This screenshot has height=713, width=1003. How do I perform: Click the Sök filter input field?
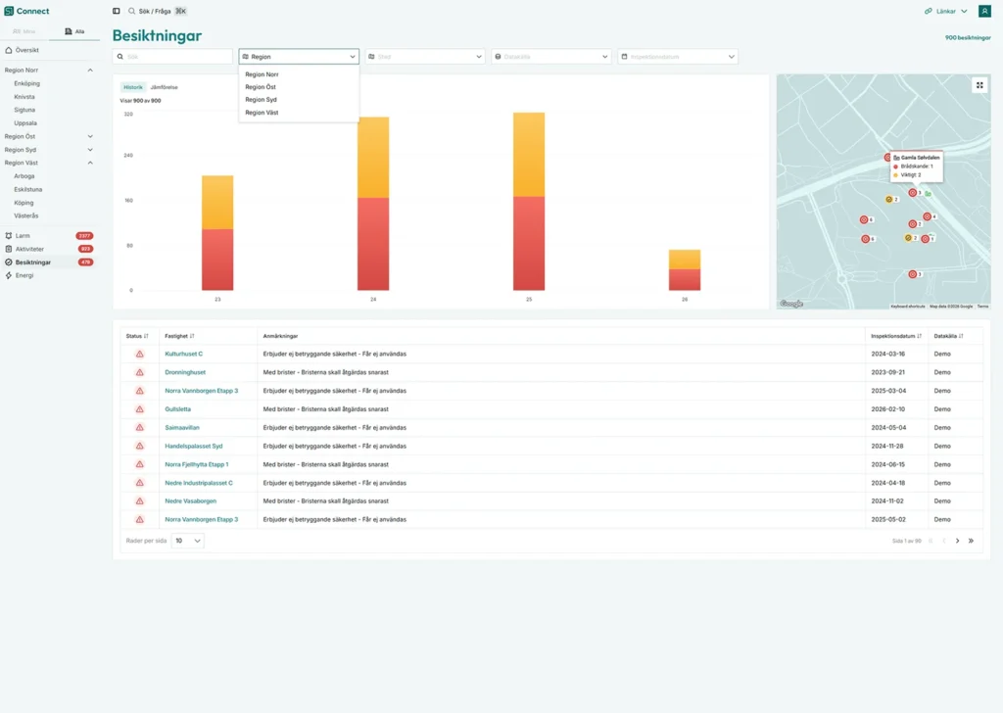click(172, 57)
